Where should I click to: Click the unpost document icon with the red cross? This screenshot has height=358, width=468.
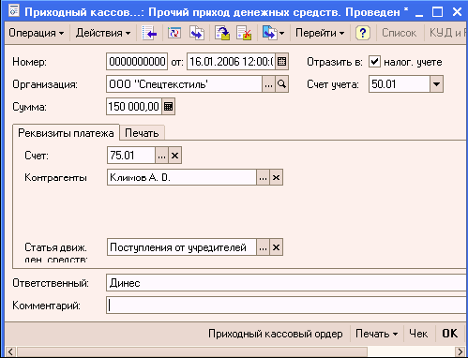[244, 33]
